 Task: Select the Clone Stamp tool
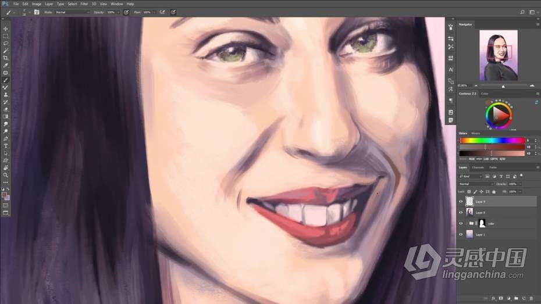click(x=6, y=94)
